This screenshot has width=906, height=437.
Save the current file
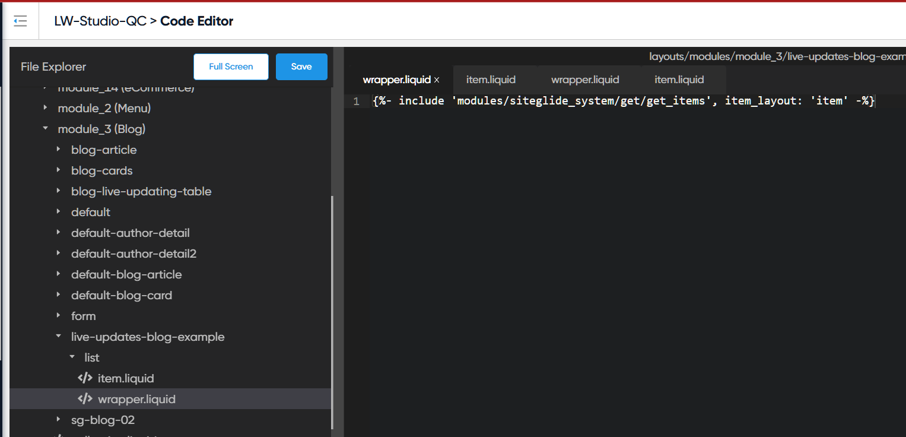point(301,66)
